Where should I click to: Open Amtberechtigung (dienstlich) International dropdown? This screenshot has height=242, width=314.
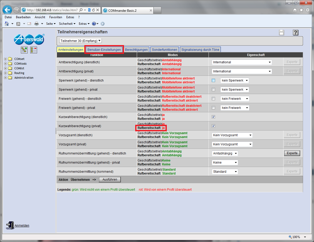pyautogui.click(x=242, y=62)
